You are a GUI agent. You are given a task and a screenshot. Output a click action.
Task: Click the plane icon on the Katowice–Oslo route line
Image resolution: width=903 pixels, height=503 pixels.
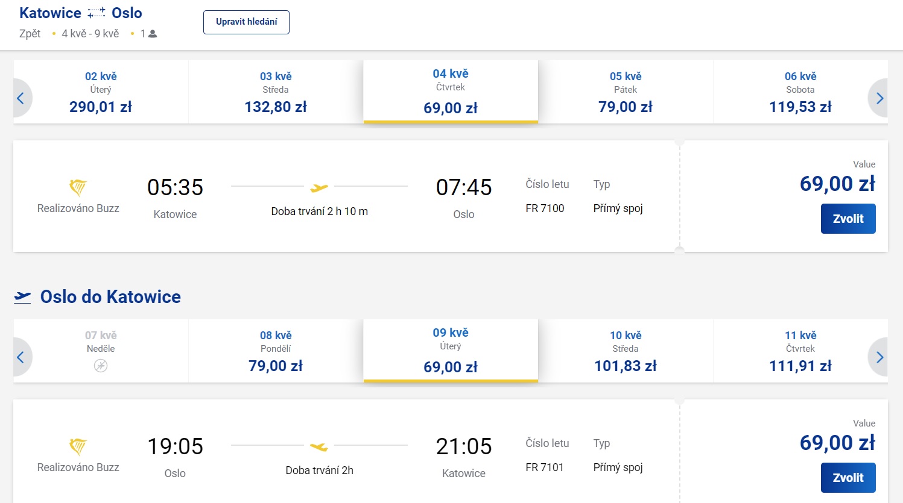[x=319, y=188]
